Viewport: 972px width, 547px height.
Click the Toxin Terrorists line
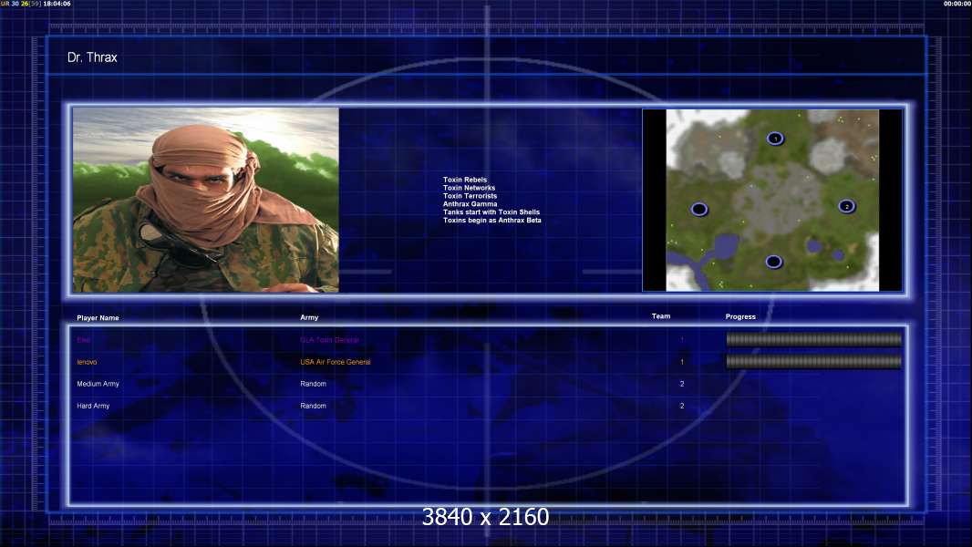click(470, 196)
